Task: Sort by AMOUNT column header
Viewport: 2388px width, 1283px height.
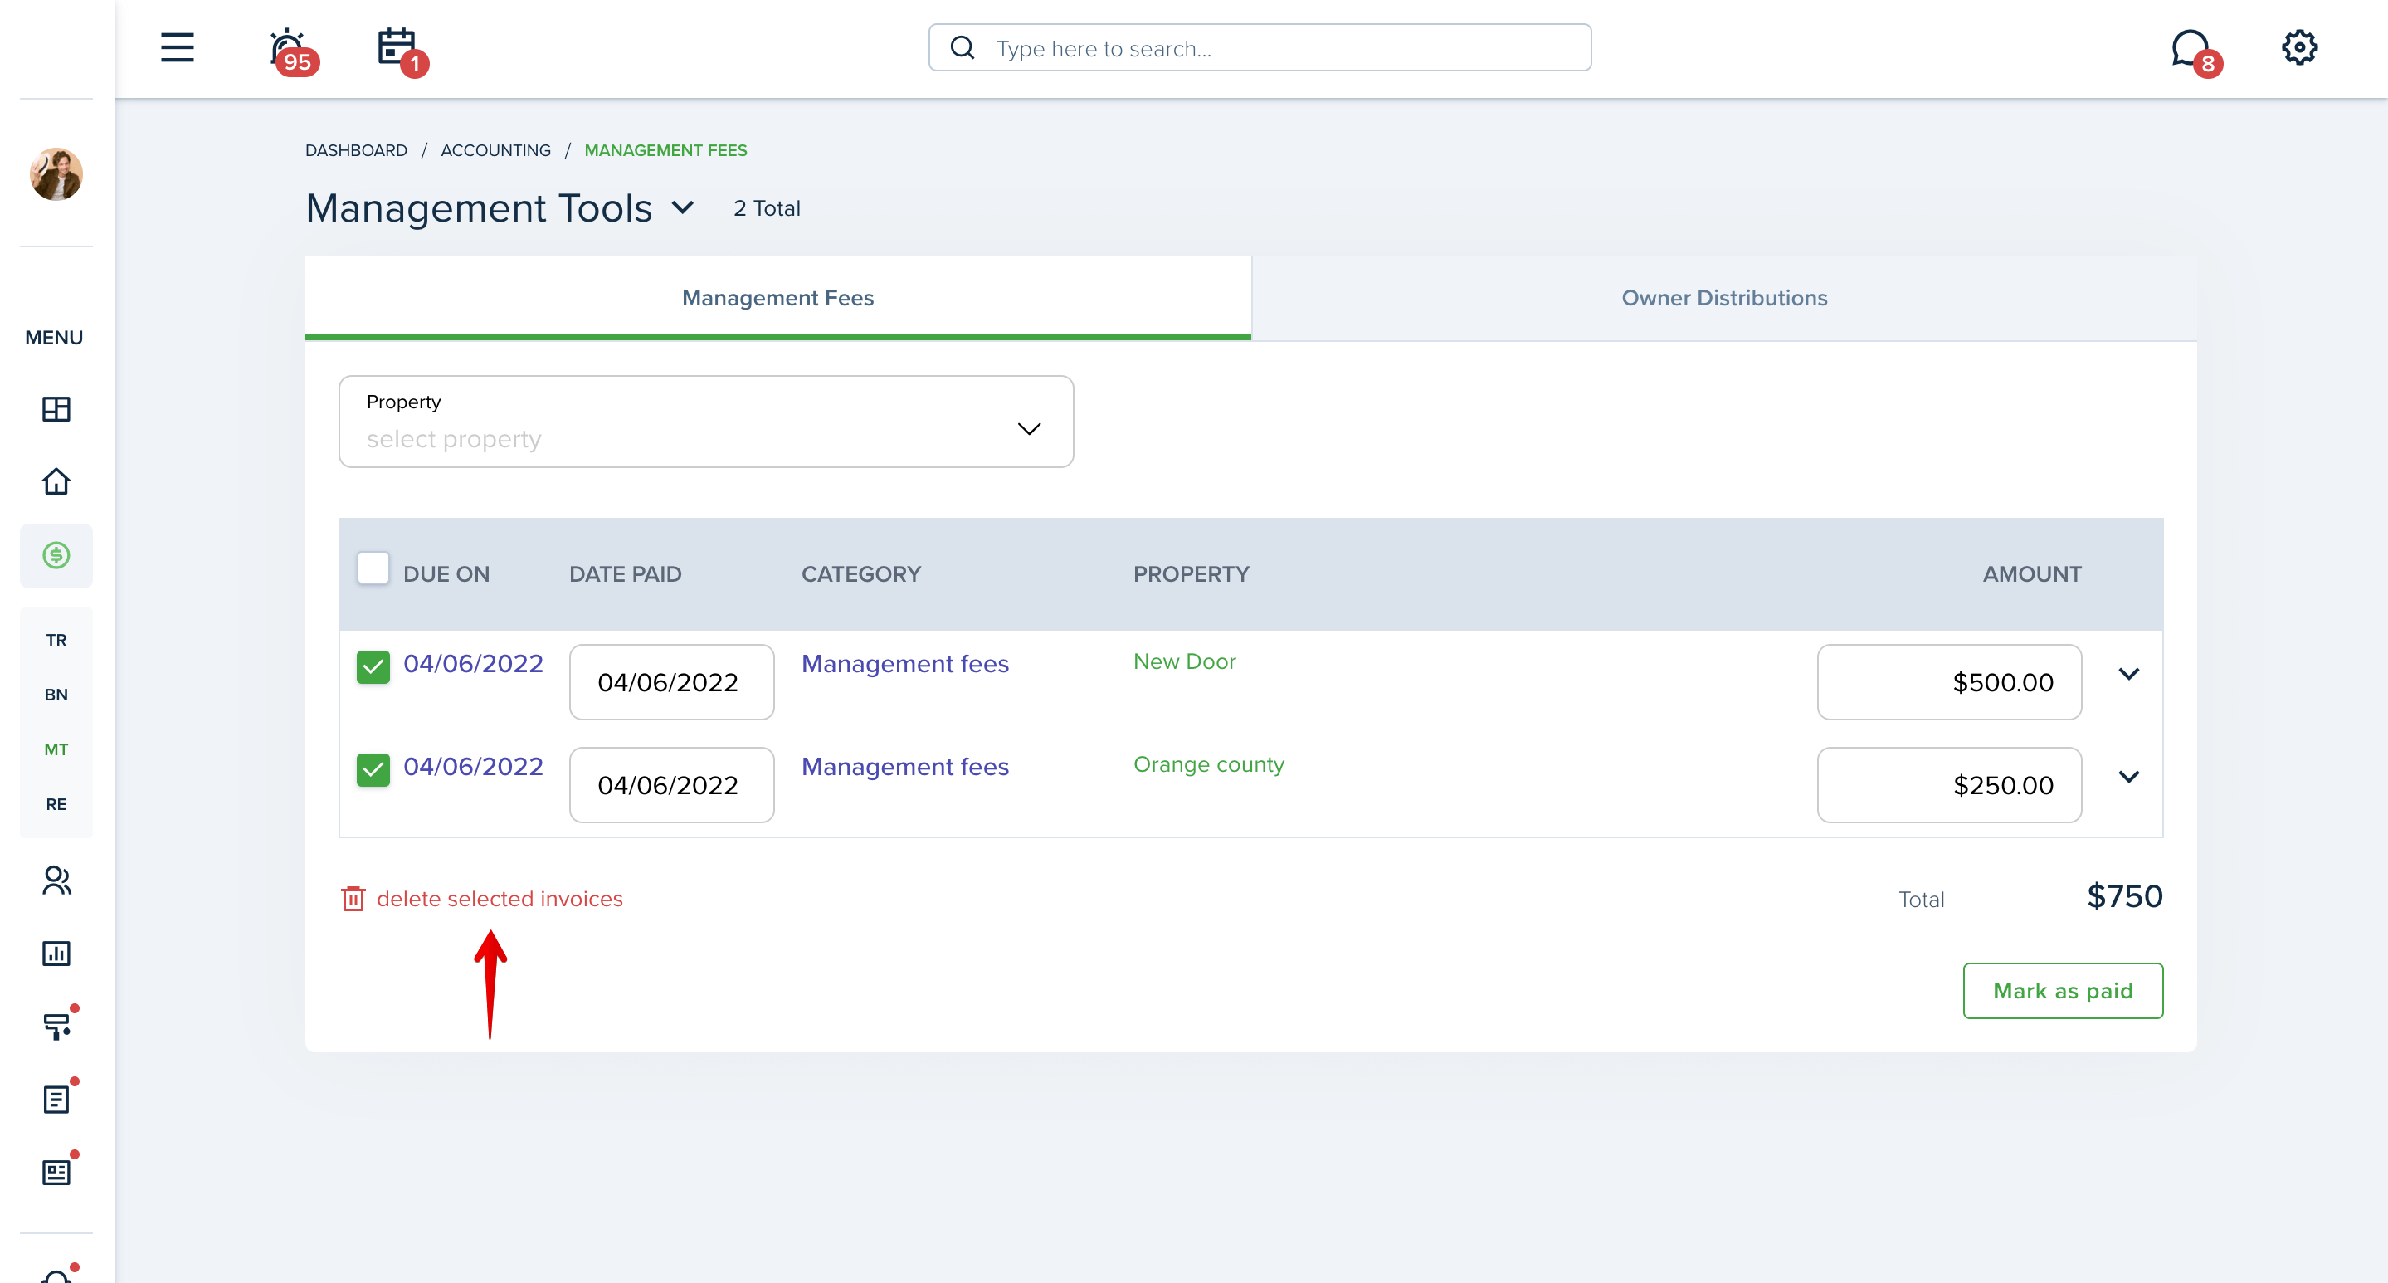Action: (x=2032, y=573)
